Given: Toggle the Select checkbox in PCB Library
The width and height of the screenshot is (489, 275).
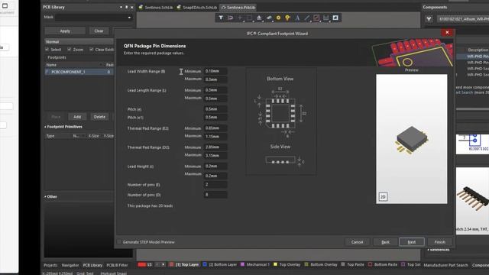Looking at the screenshot, I should tap(47, 49).
